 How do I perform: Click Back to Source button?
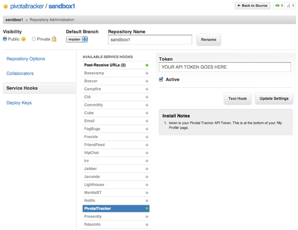pos(252,6)
